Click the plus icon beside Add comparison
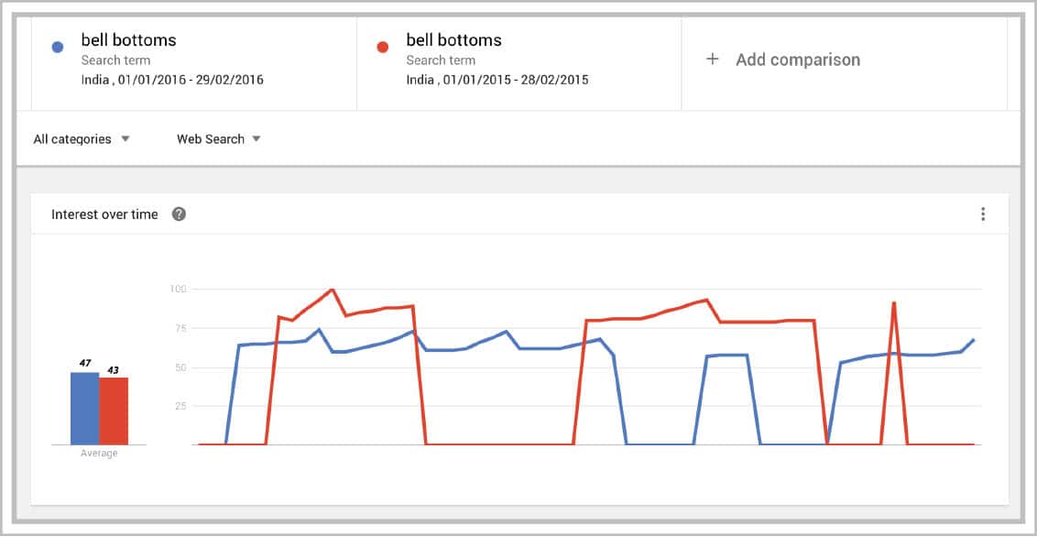This screenshot has width=1037, height=537. [x=713, y=60]
